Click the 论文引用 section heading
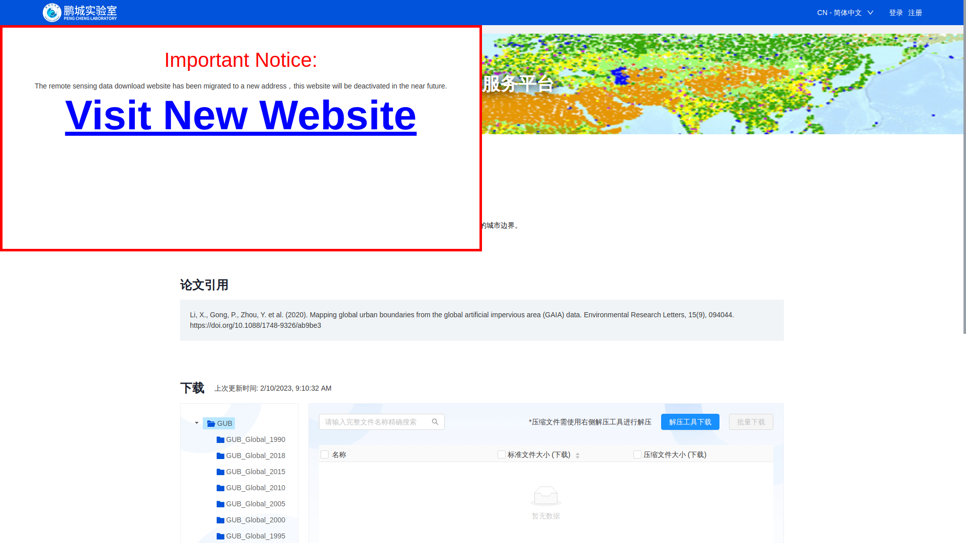This screenshot has width=966, height=543. click(204, 285)
